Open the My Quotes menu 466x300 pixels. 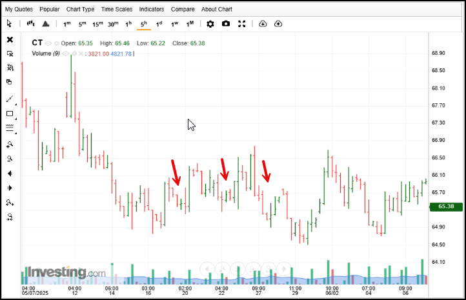[19, 9]
